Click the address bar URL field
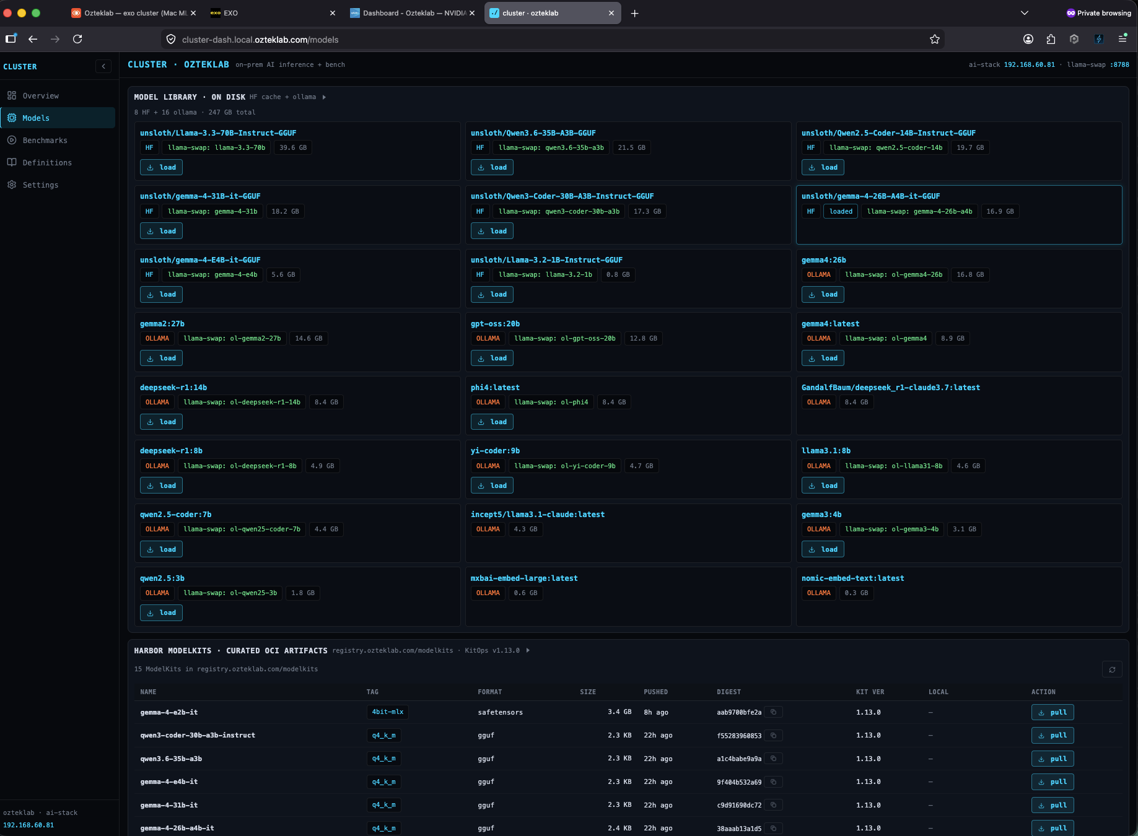The height and width of the screenshot is (836, 1138). coord(551,40)
